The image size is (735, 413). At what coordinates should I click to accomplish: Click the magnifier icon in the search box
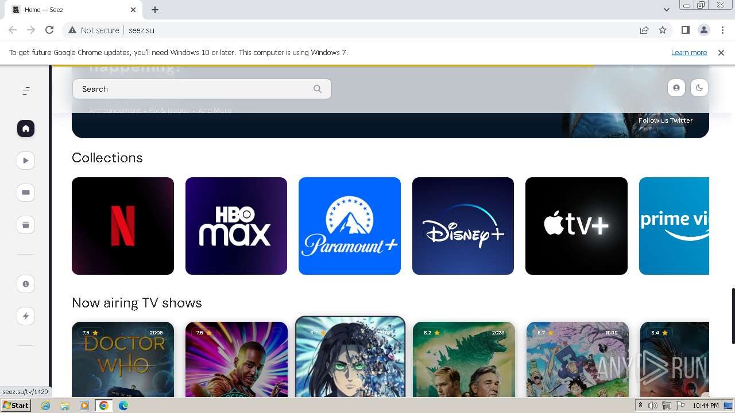coord(318,89)
